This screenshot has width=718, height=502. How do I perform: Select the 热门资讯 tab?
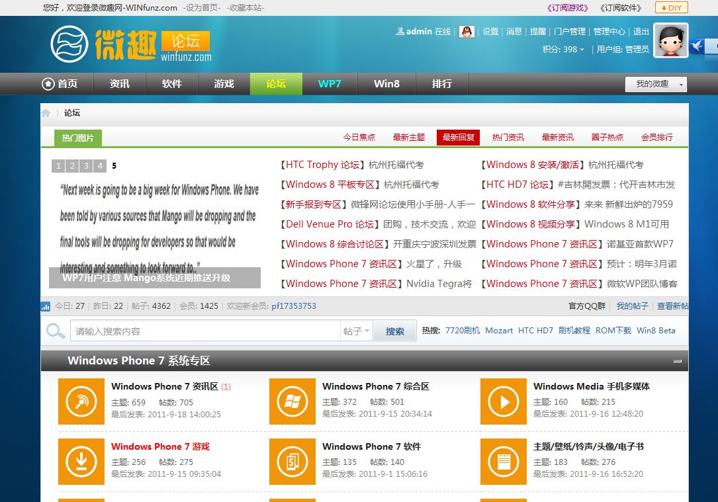pyautogui.click(x=508, y=138)
